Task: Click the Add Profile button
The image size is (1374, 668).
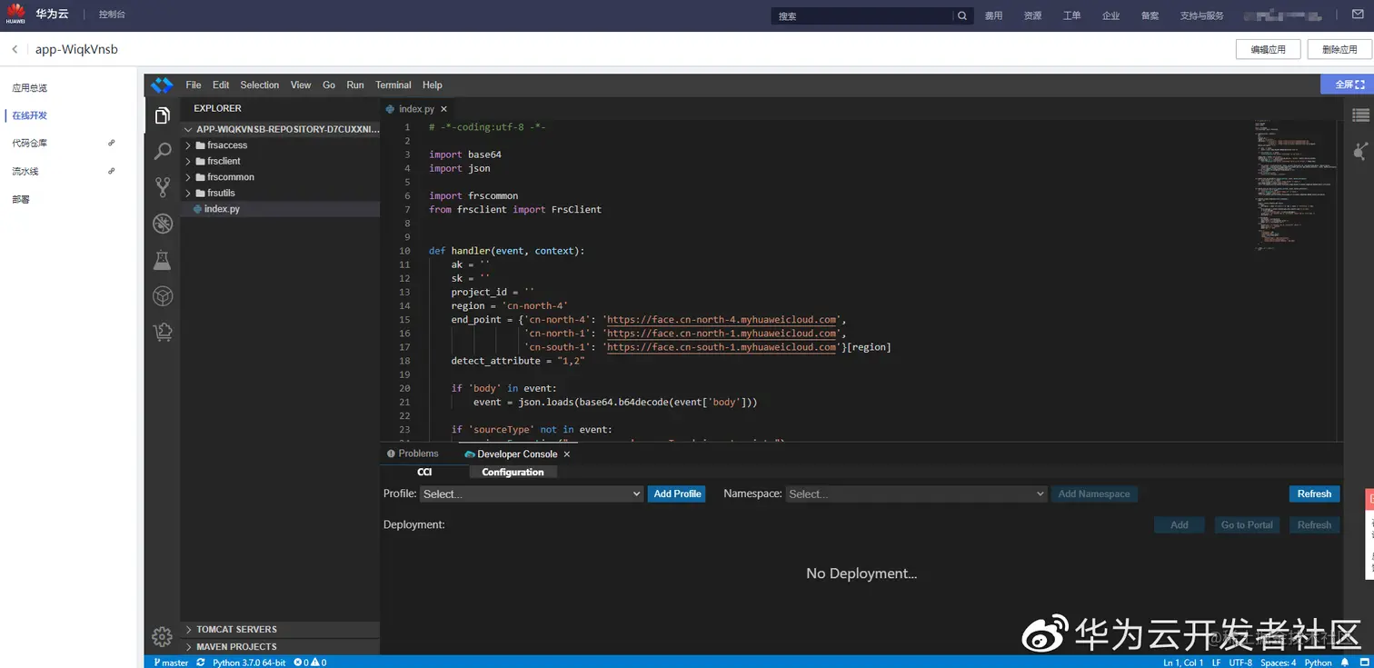Action: (x=677, y=494)
